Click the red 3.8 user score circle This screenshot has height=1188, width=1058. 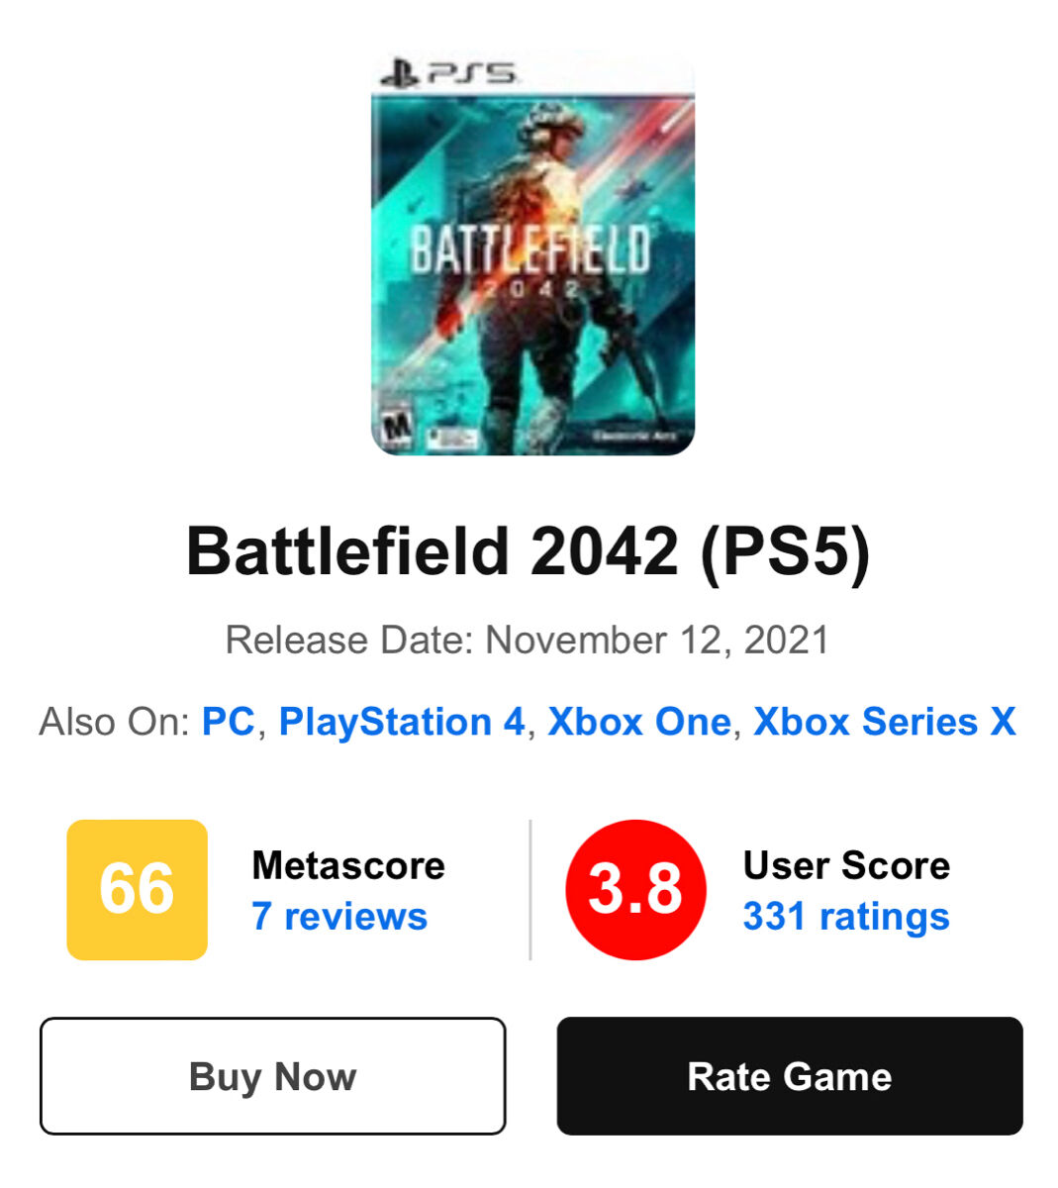click(x=635, y=889)
